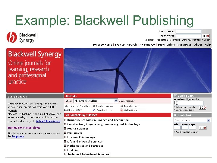Open the Saved searches link
The height and width of the screenshot is (163, 217).
coord(184,110)
